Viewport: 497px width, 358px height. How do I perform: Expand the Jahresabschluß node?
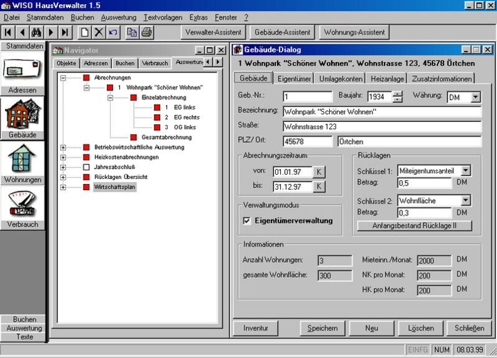pos(63,167)
